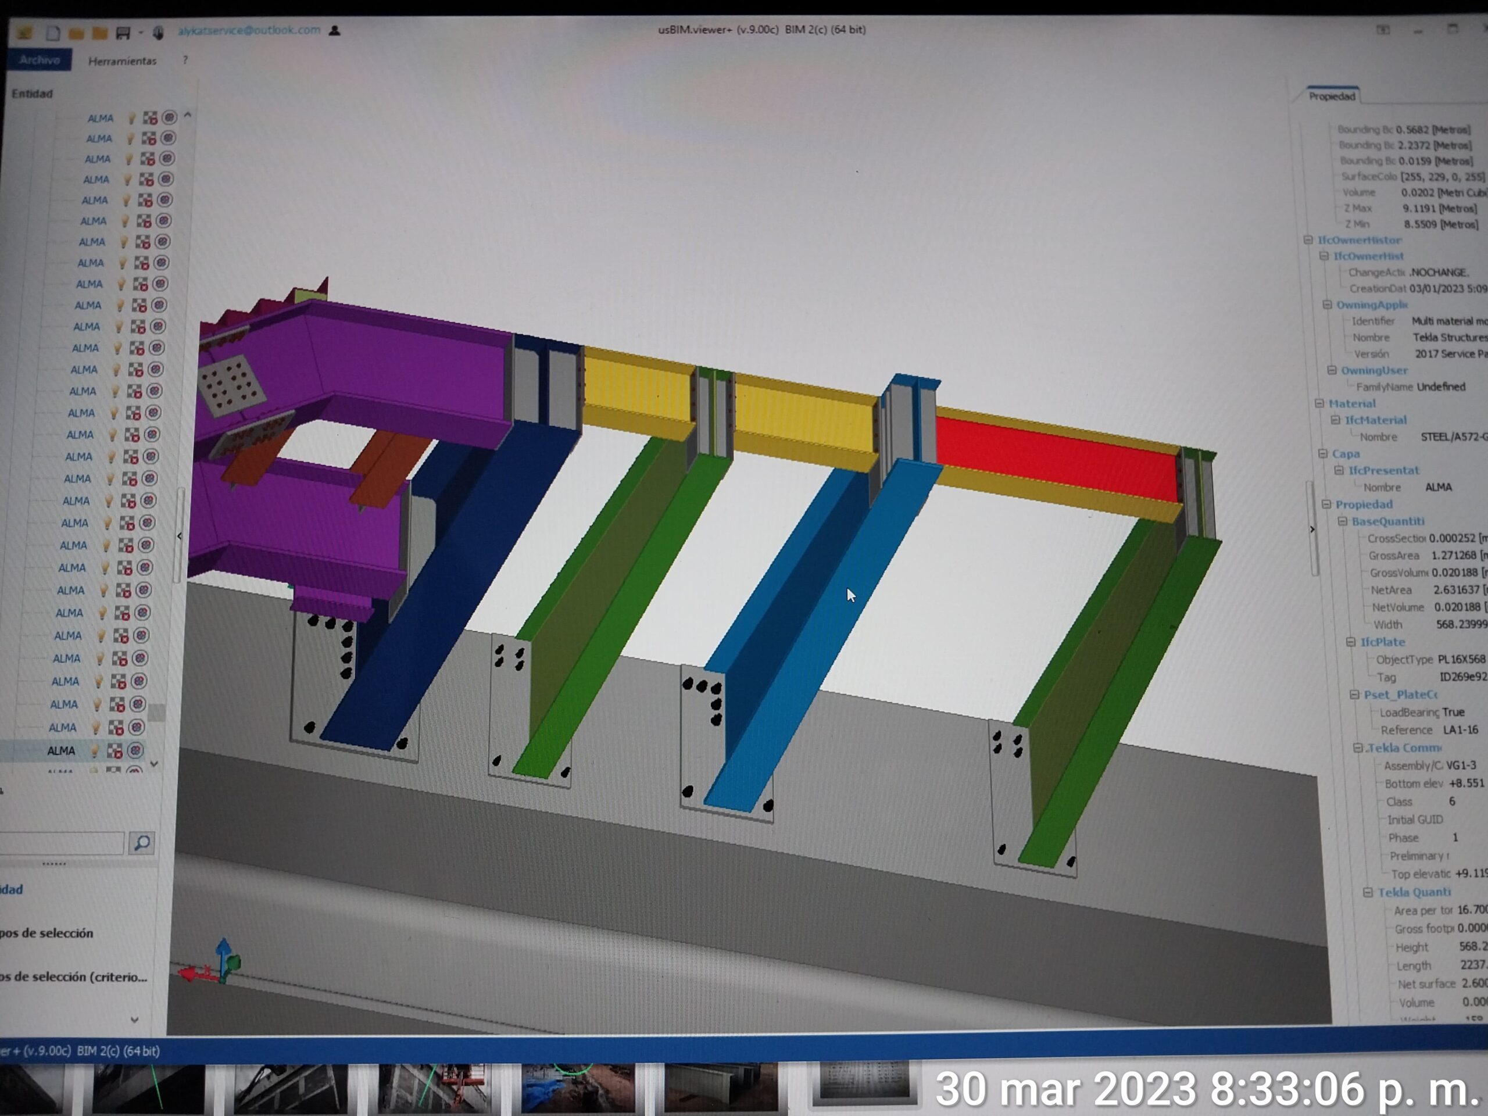The image size is (1488, 1116).
Task: Toggle lightbulb of second ALMA entry
Action: click(x=131, y=139)
